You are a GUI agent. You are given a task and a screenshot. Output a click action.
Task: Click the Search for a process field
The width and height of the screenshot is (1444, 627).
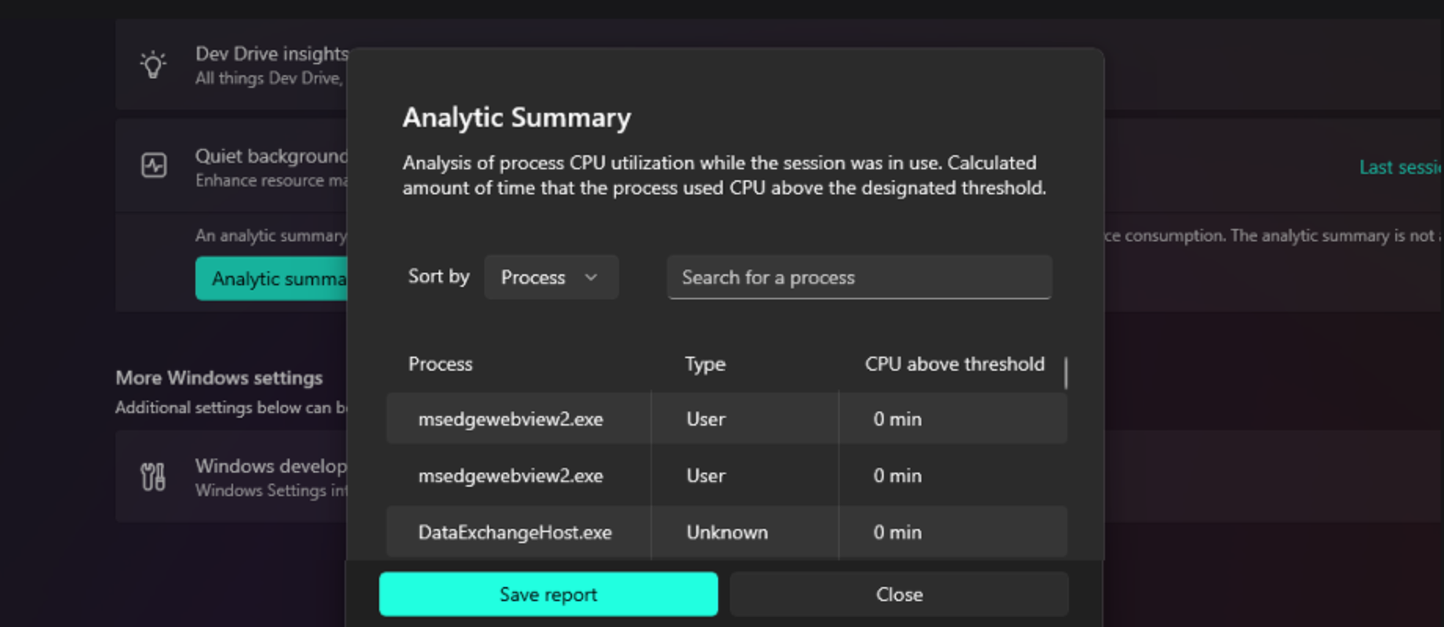pyautogui.click(x=859, y=277)
